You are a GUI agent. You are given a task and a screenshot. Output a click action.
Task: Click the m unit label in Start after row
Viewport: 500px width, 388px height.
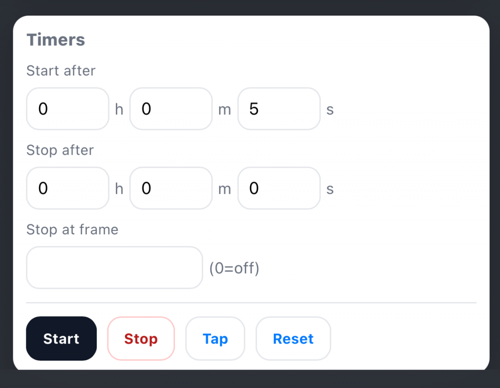click(225, 110)
